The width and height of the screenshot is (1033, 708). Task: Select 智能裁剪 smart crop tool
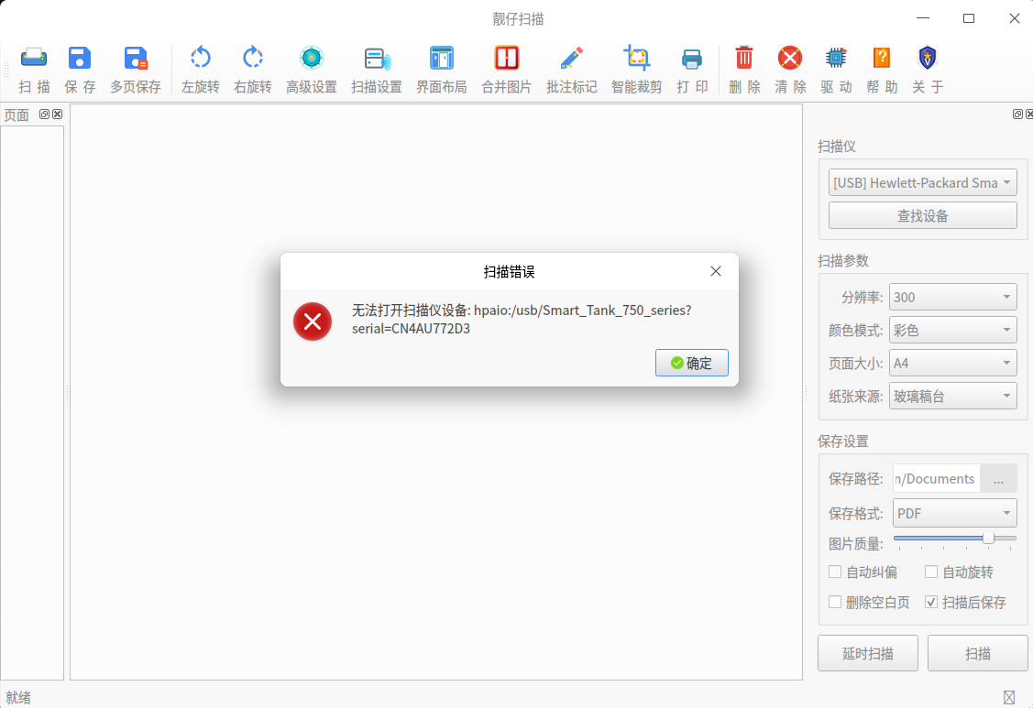636,58
